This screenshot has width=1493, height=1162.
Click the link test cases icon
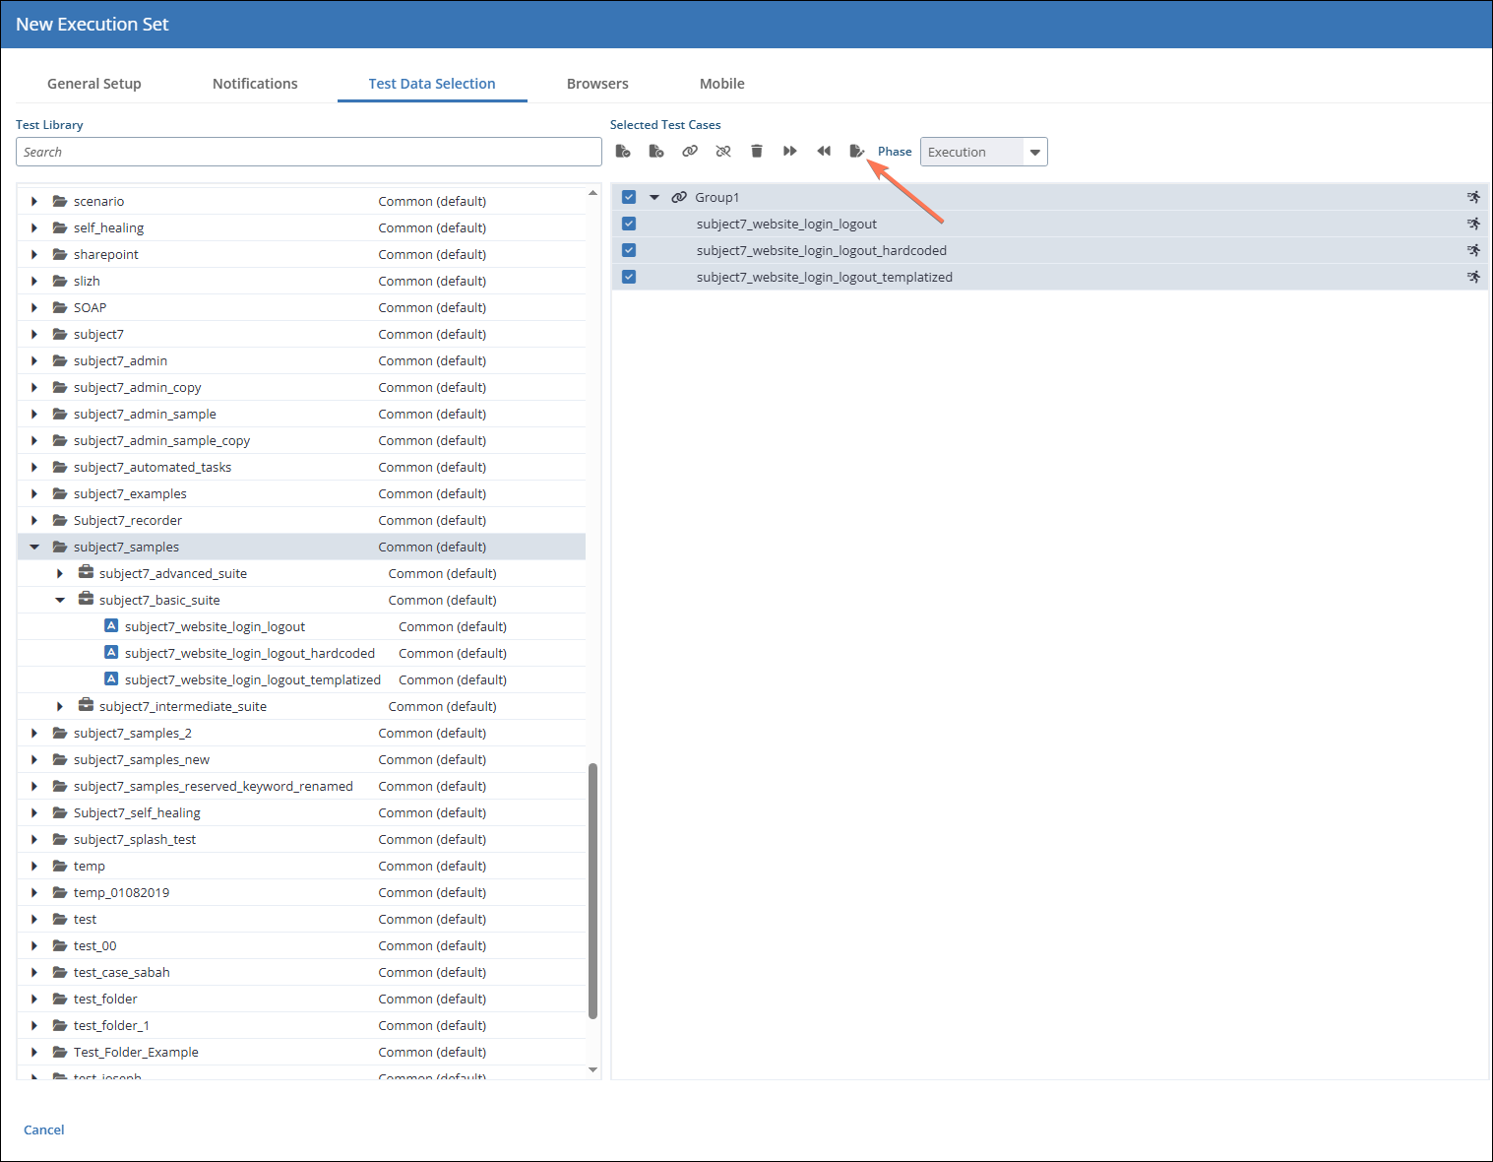690,152
